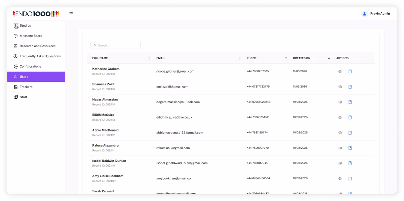Open Eilidh McGuire's record via eye icon
This screenshot has height=201, width=404.
point(340,117)
